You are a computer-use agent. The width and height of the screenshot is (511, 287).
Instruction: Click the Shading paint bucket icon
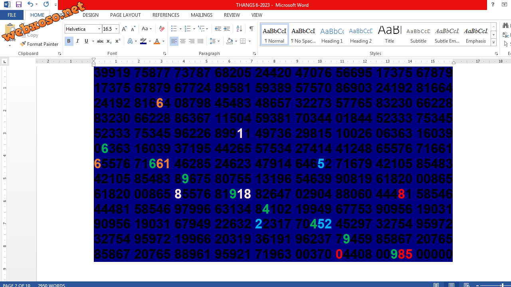(x=229, y=41)
